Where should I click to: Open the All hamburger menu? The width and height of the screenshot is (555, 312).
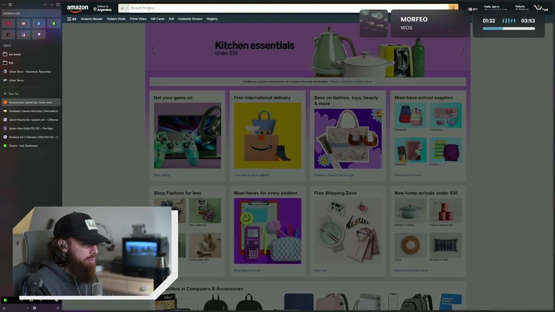coord(72,19)
